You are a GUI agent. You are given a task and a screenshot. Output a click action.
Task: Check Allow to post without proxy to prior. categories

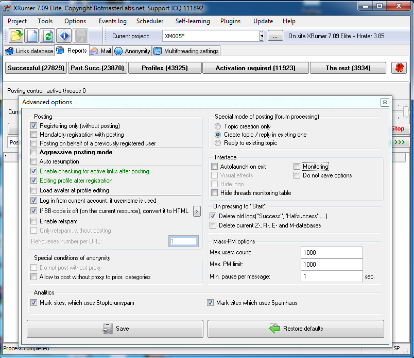pos(33,277)
